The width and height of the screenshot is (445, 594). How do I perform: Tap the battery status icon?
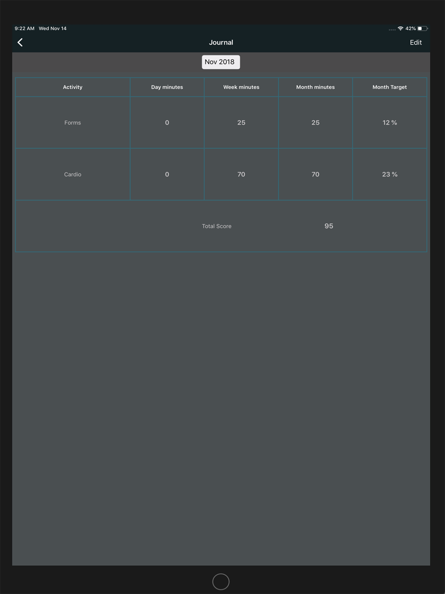coord(422,28)
